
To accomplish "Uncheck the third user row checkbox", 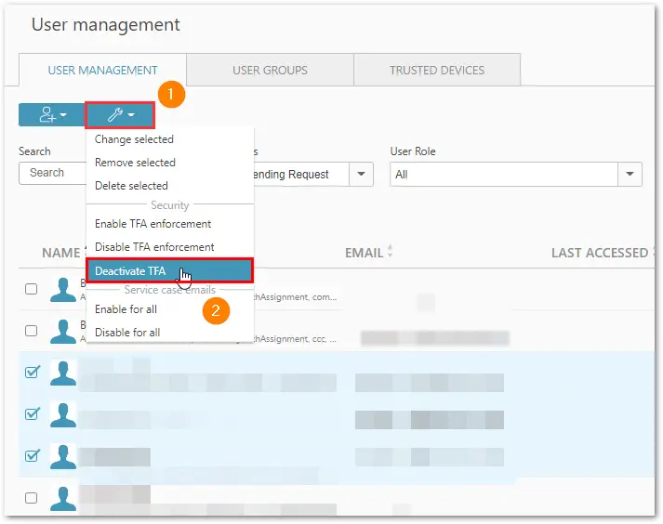I will click(x=33, y=373).
